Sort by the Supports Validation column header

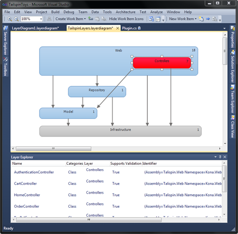126,163
